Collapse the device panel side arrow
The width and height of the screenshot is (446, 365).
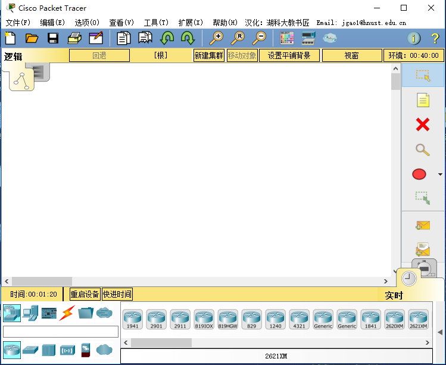(440, 332)
